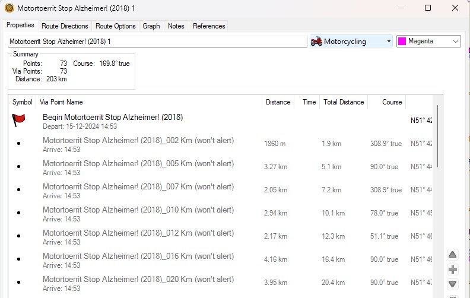470x298 pixels.
Task: Click the plus button to insert a via point
Action: coord(453,270)
